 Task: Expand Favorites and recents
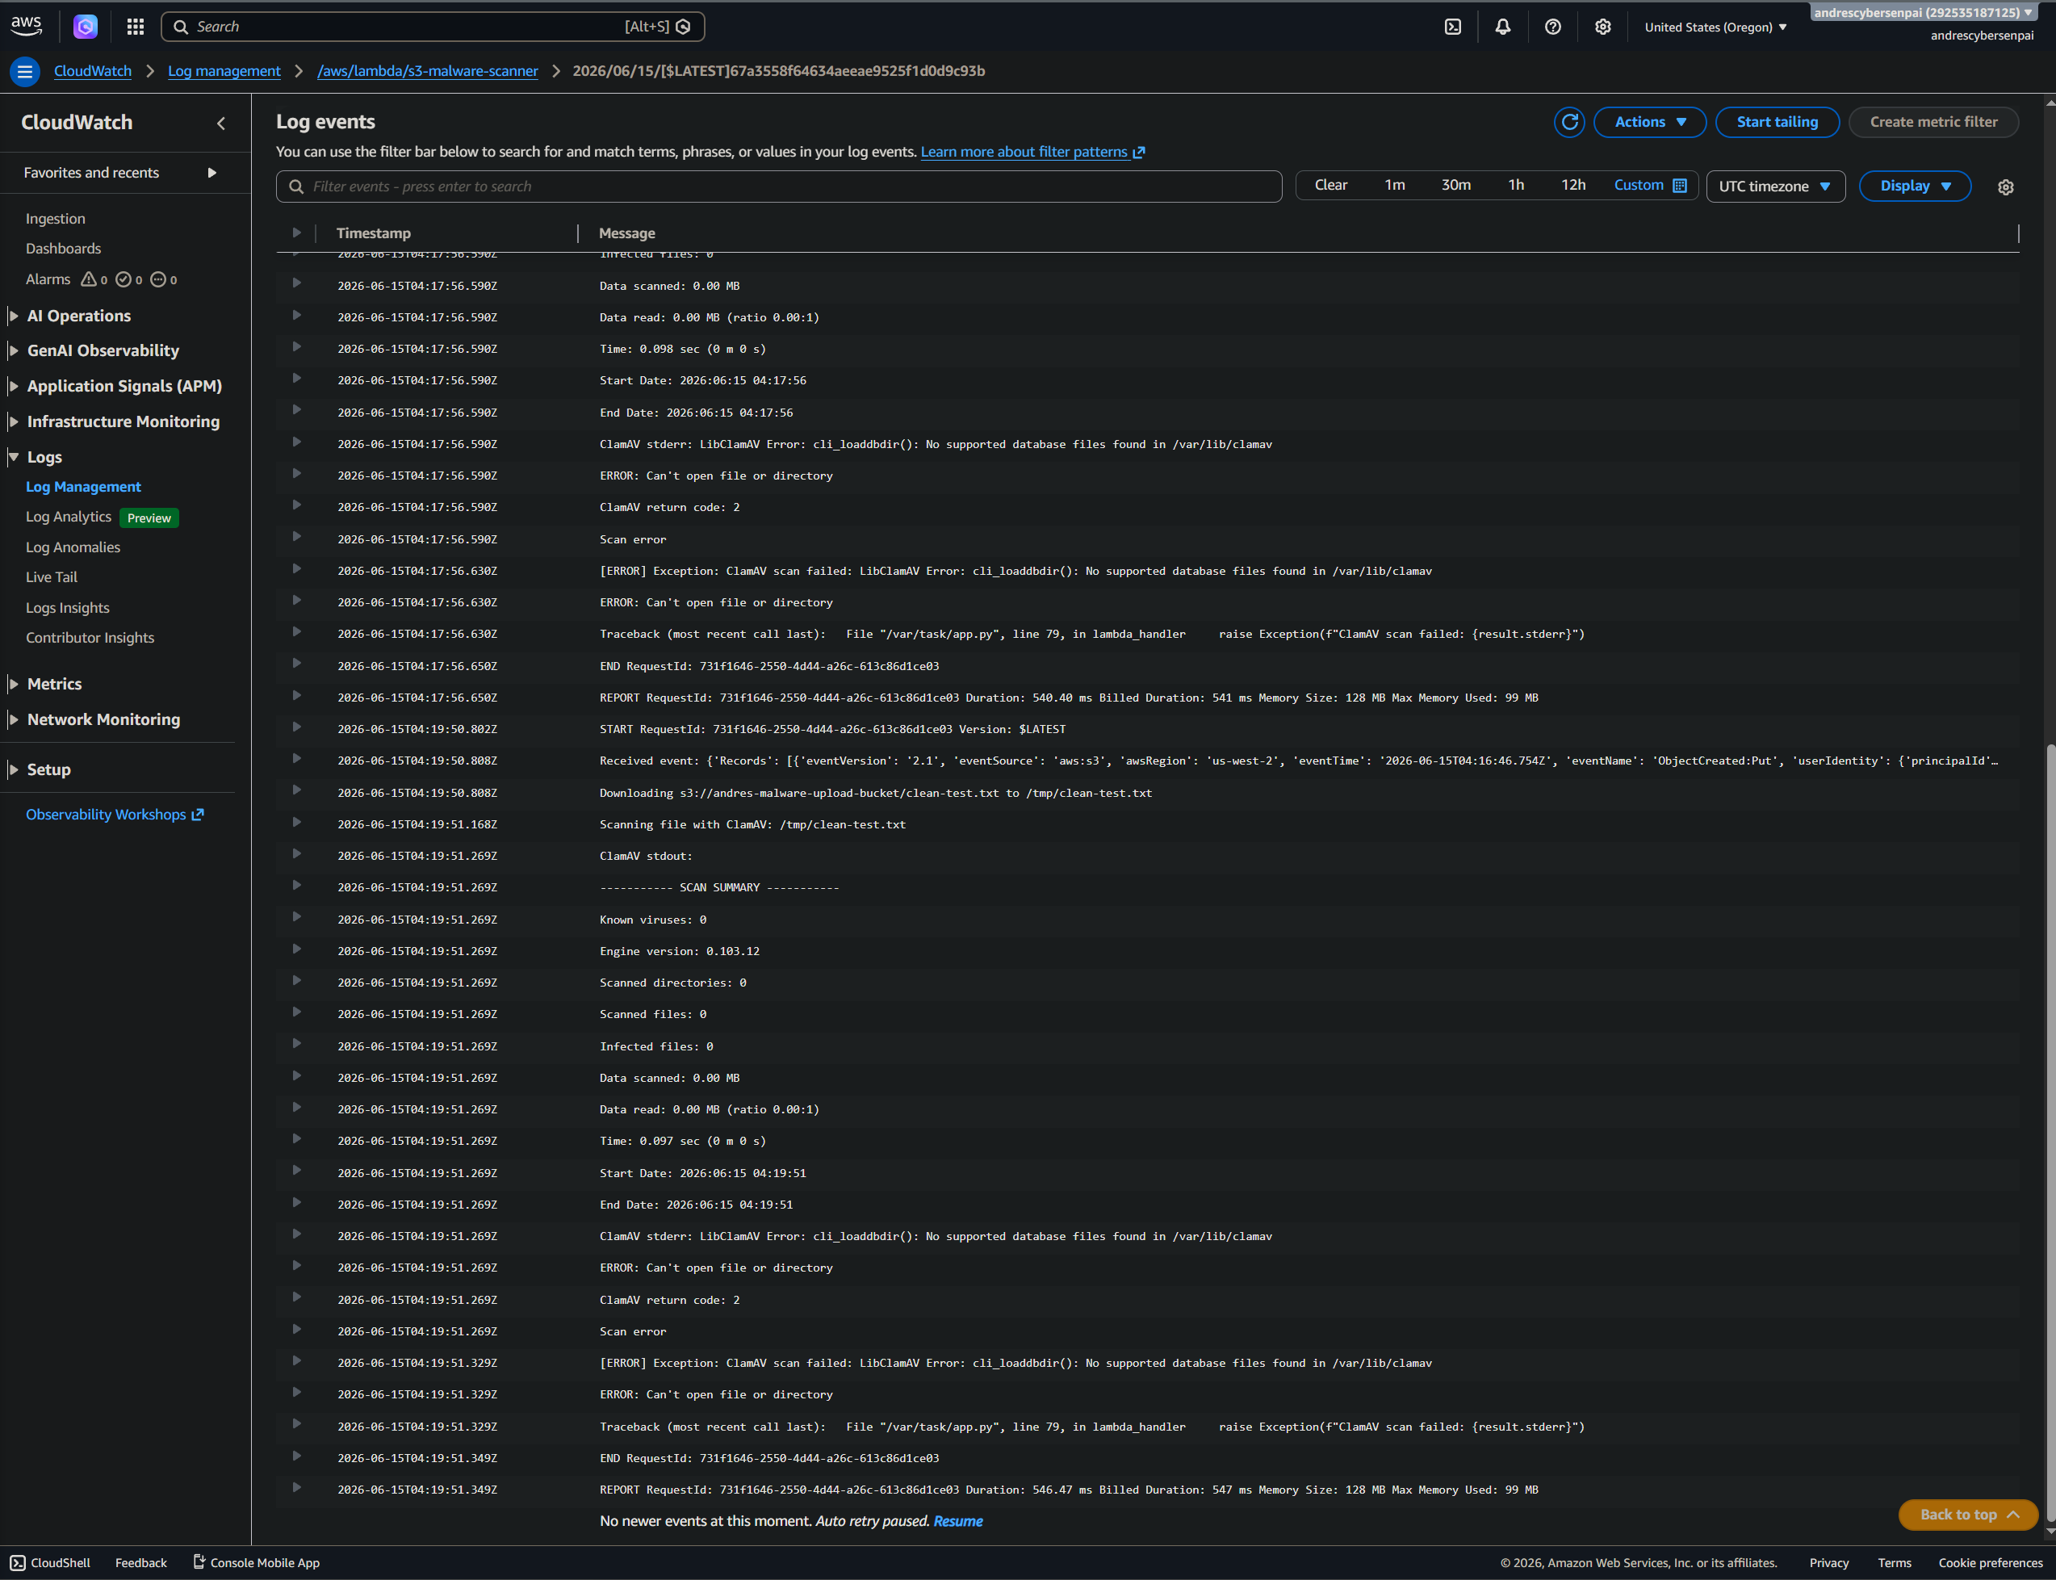[211, 173]
